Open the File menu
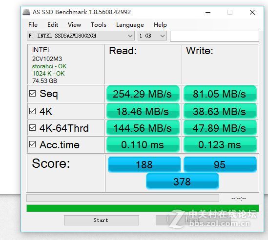 [x=33, y=25]
